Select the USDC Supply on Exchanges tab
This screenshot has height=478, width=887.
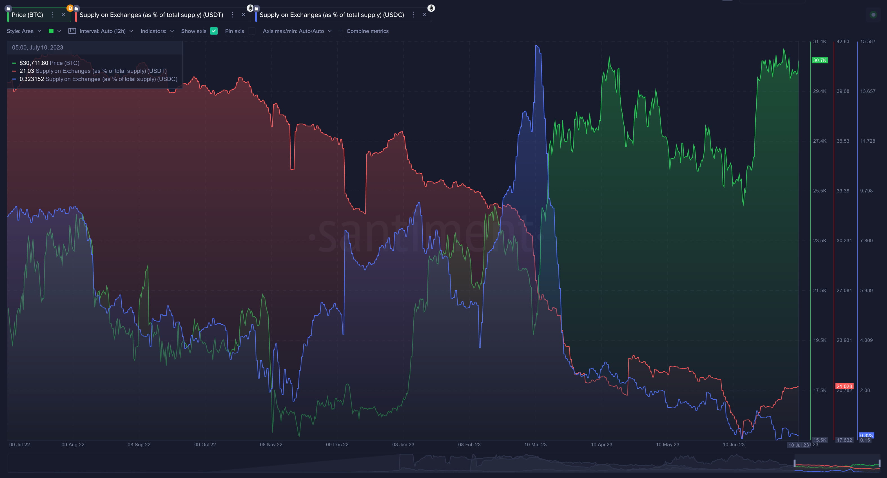331,15
